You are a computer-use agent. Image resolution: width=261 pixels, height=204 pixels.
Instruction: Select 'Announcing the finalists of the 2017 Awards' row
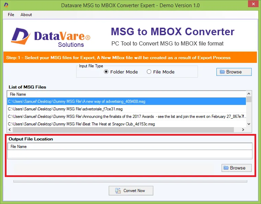pyautogui.click(x=127, y=117)
